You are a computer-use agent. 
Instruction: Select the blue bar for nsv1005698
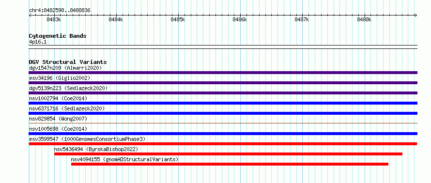coord(223,134)
